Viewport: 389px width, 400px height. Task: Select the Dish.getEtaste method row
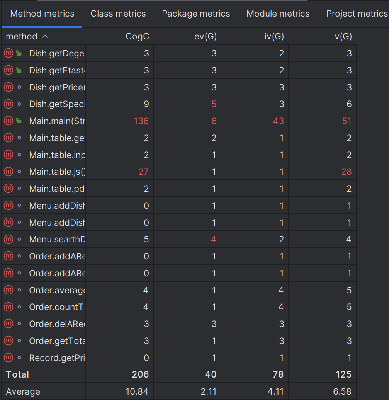pyautogui.click(x=179, y=70)
